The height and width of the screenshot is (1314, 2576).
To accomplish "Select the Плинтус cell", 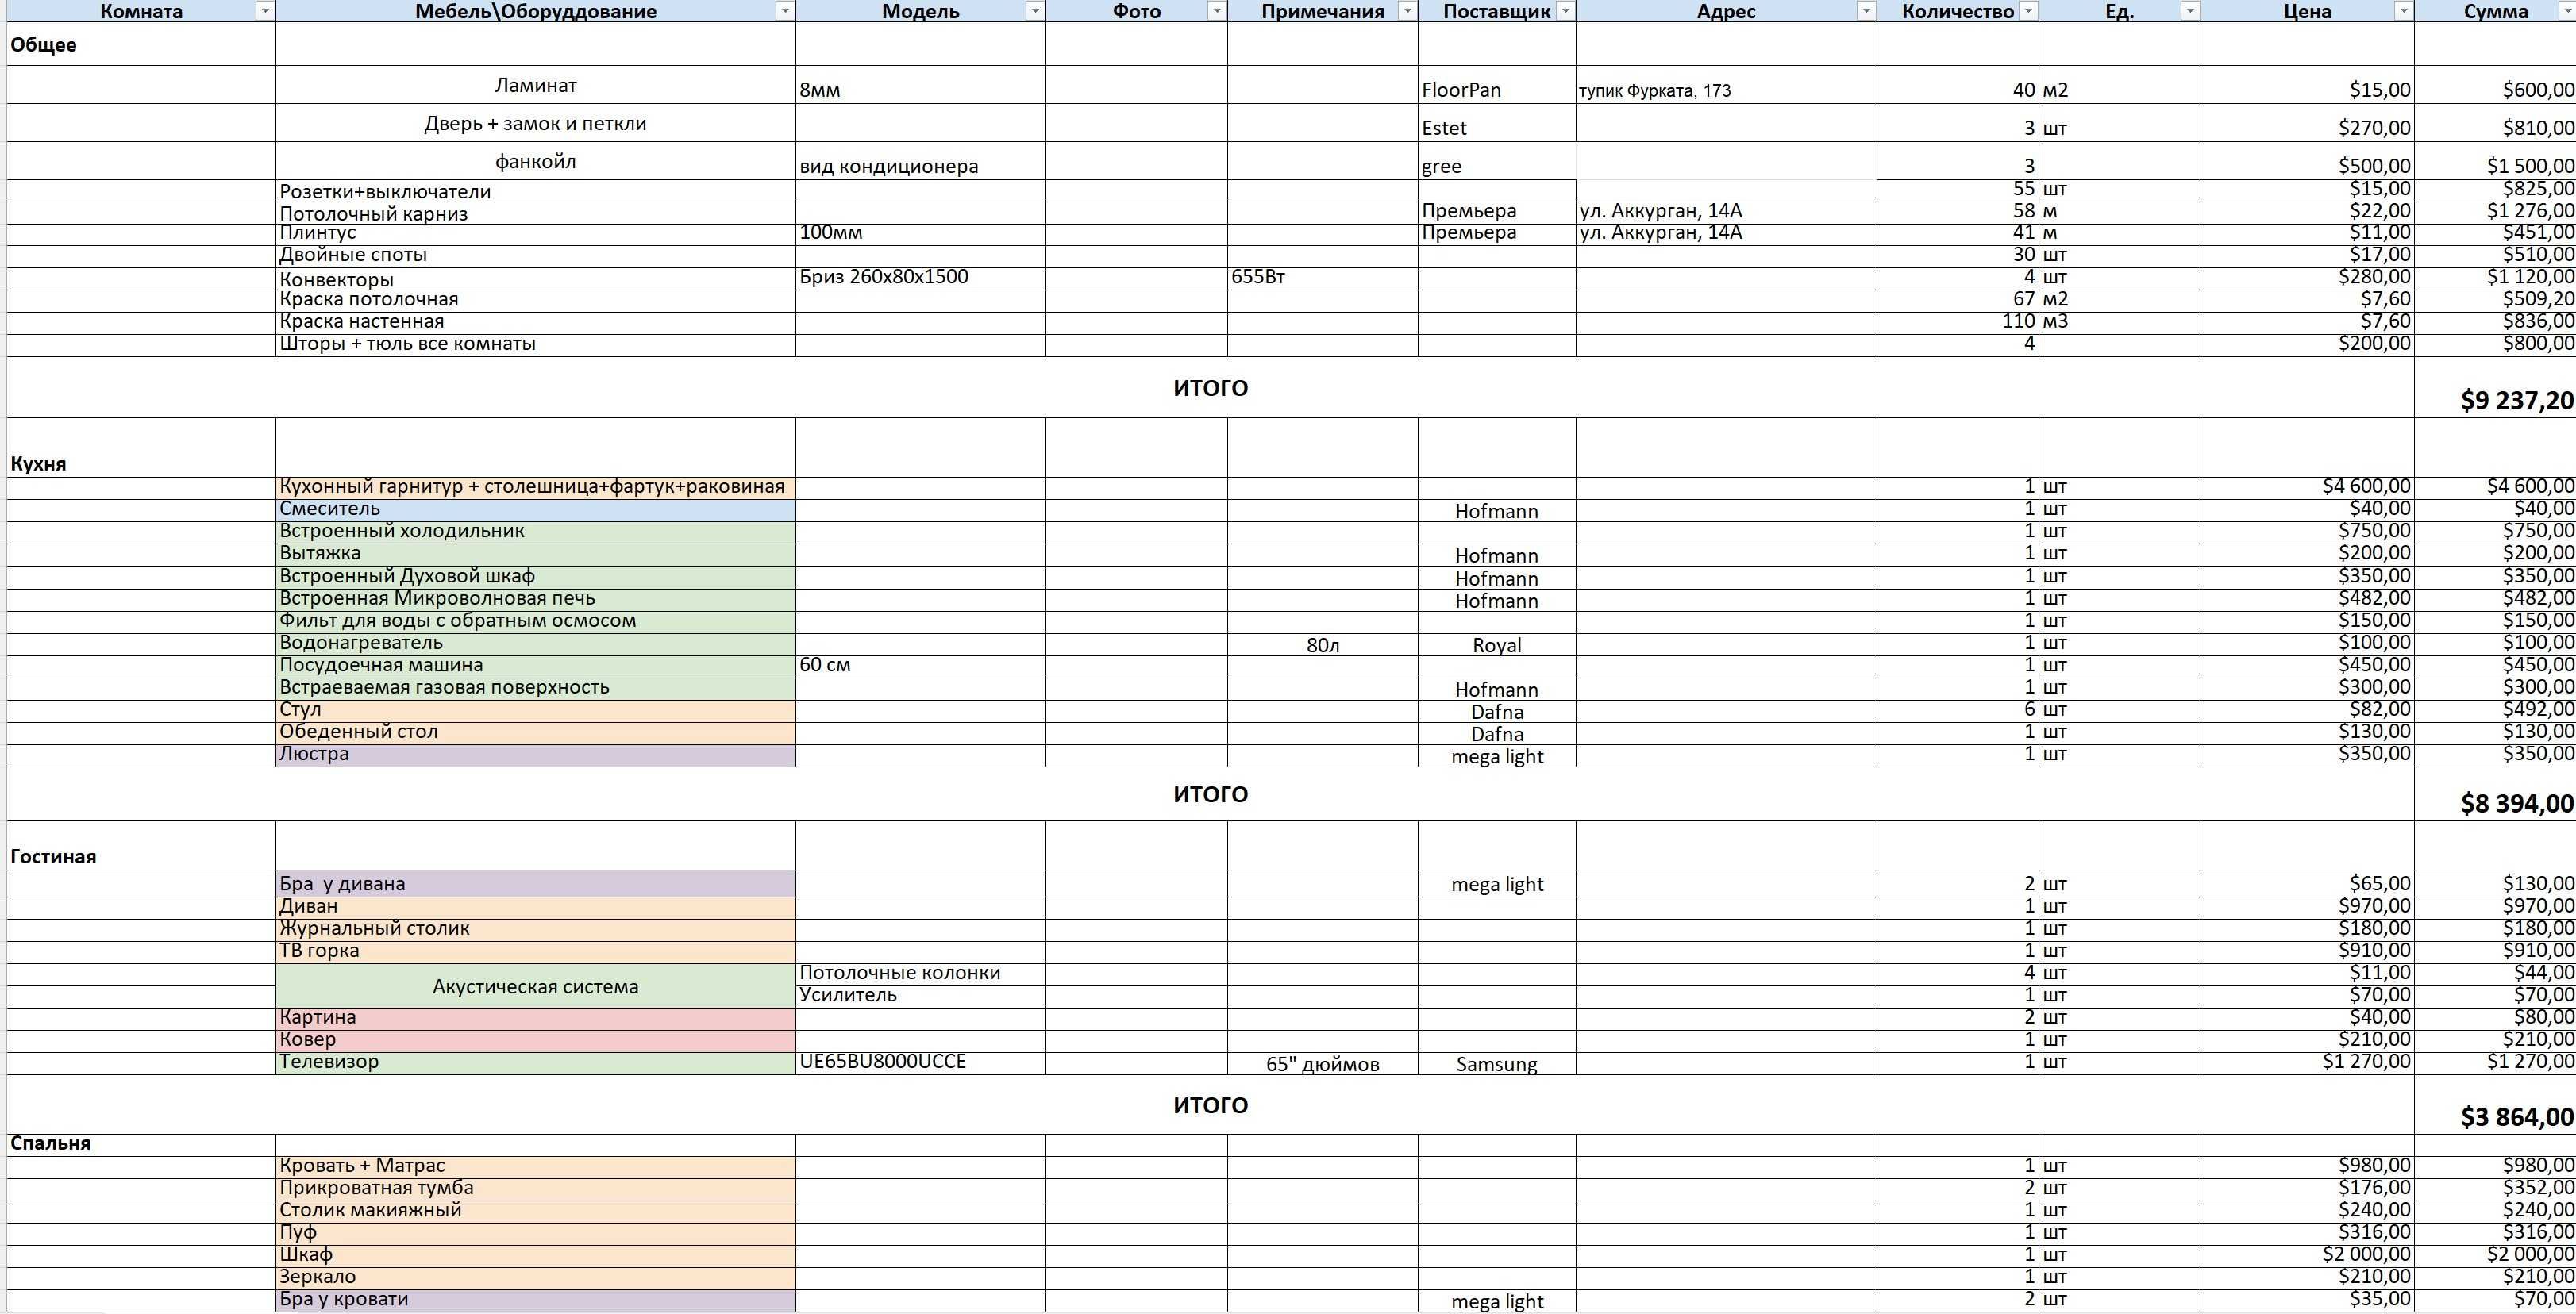I will click(x=536, y=234).
